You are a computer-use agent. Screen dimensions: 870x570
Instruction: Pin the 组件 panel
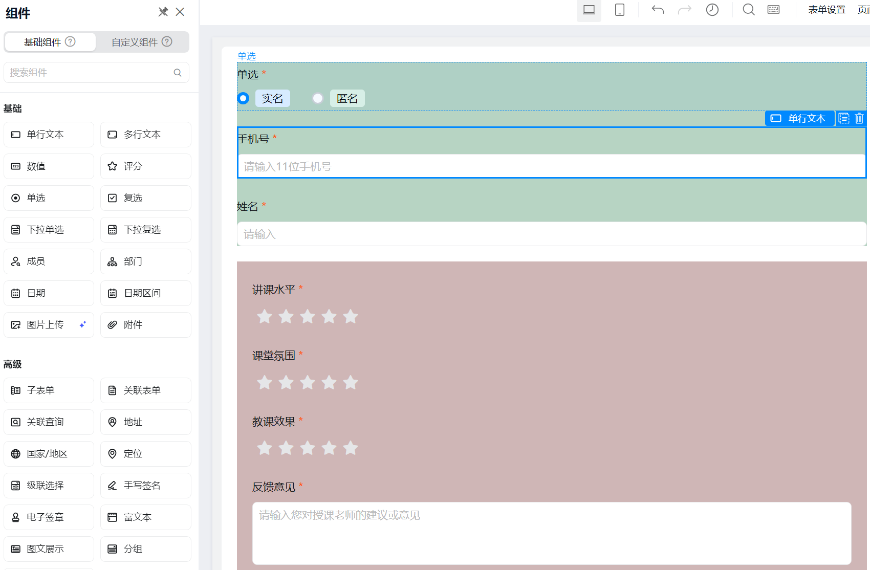click(x=163, y=12)
